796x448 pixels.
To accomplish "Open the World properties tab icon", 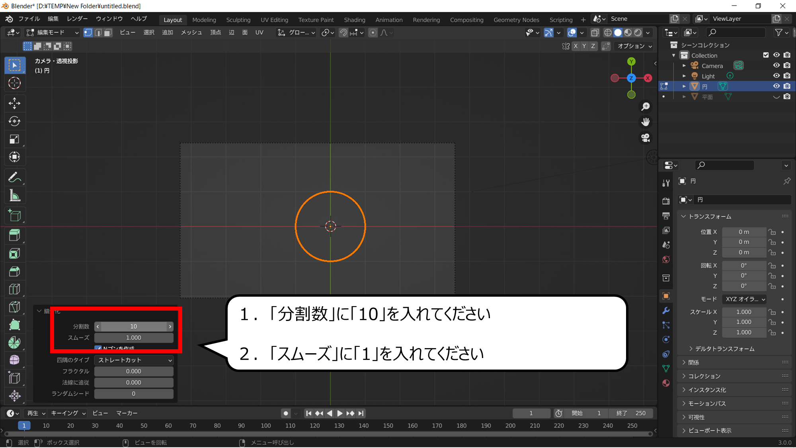I will point(666,260).
